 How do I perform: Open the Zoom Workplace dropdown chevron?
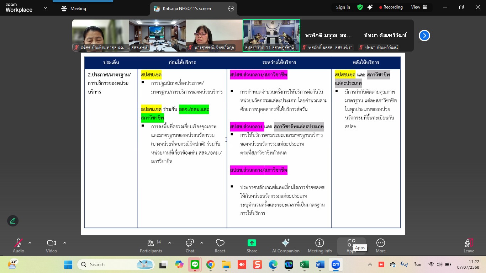[x=45, y=8]
